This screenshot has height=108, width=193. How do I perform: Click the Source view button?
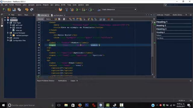(x=40, y=19)
